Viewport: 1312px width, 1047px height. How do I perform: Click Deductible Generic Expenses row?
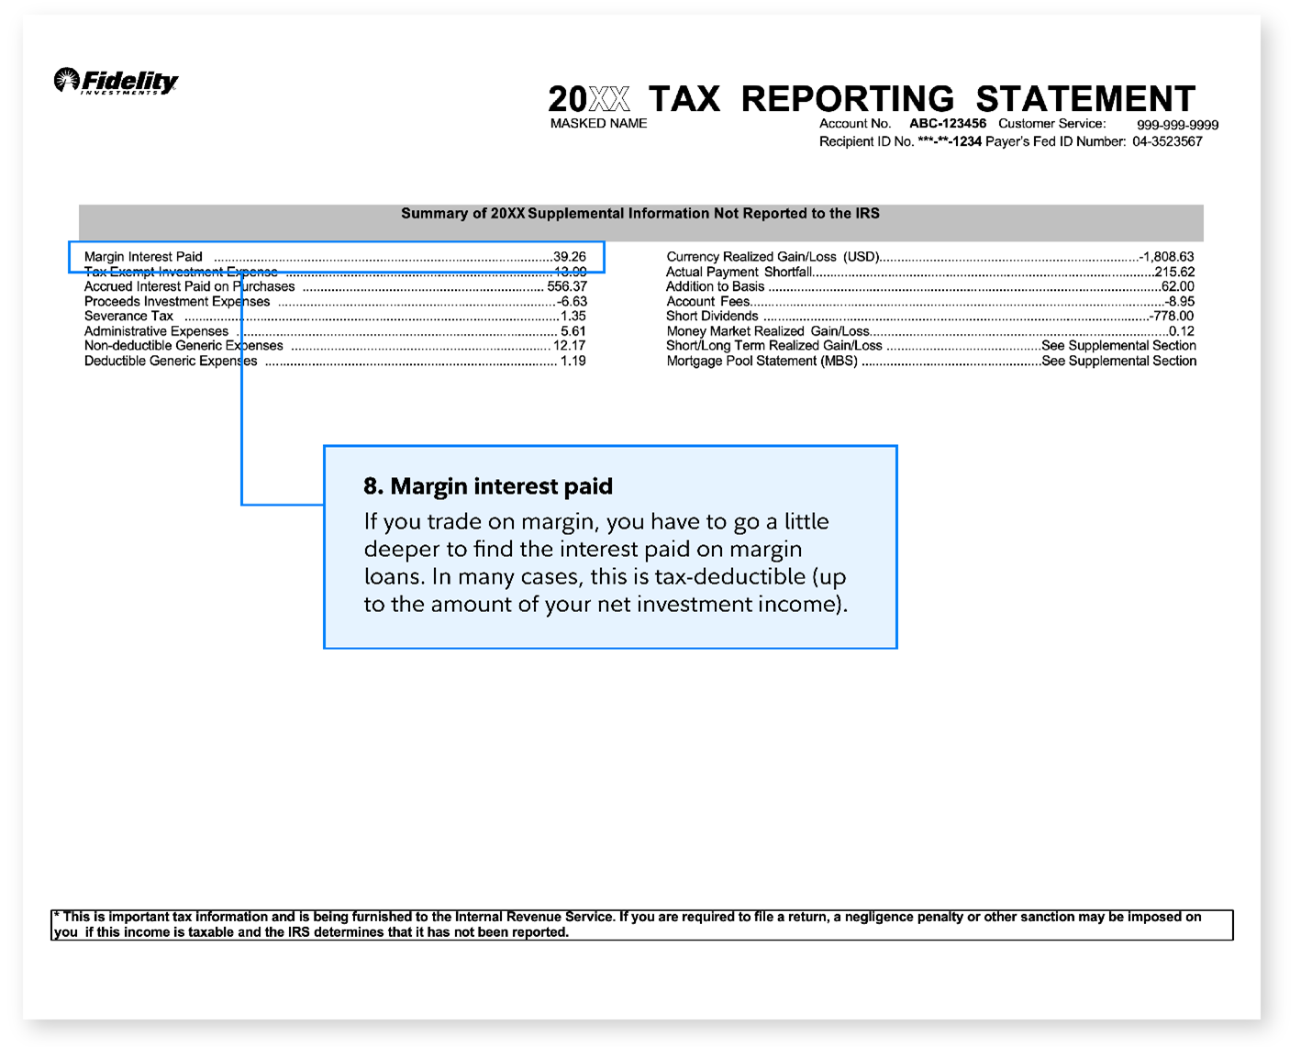pos(171,361)
